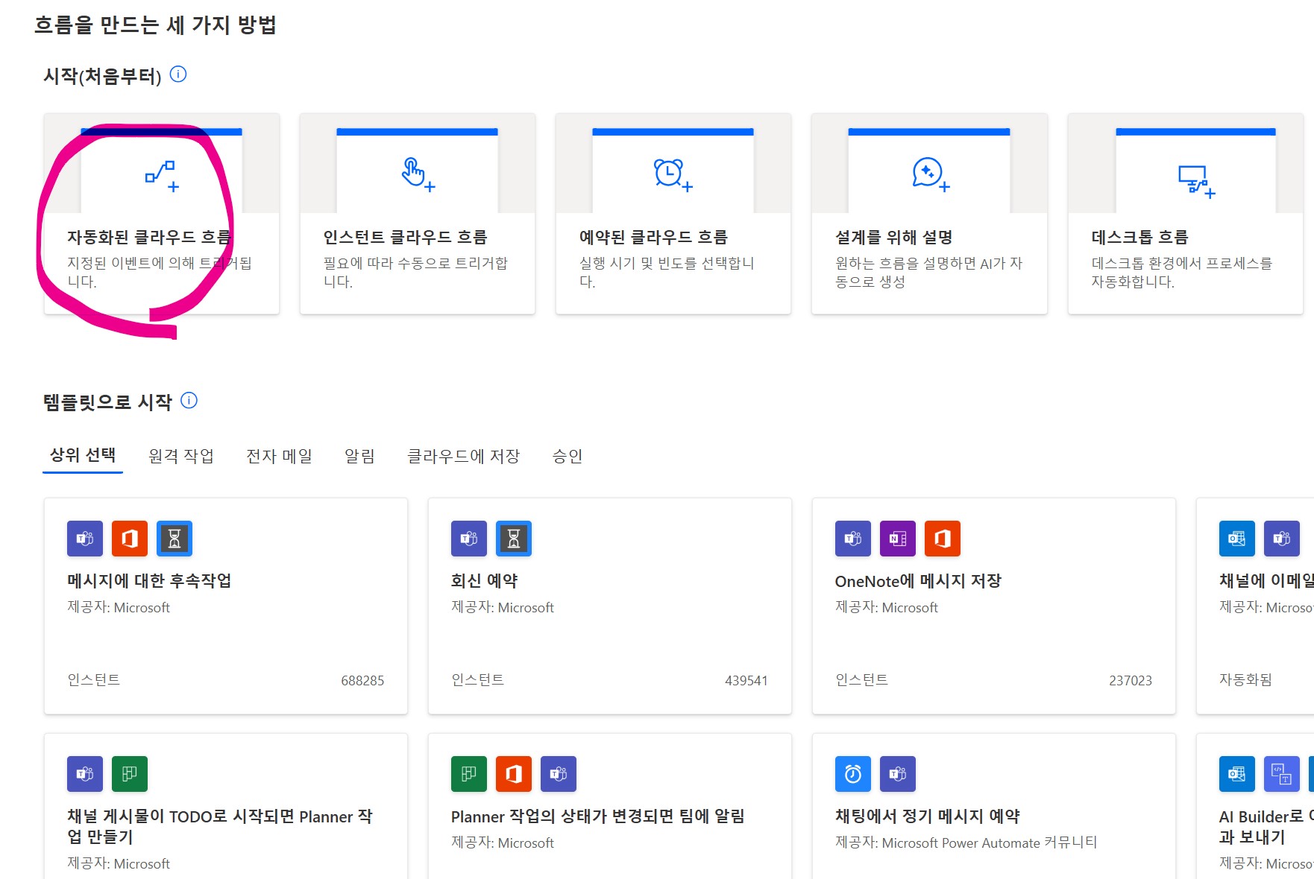Click the hourglass icon in 메시지에 대한 후속작업 card
Image resolution: width=1314 pixels, height=879 pixels.
tap(175, 539)
